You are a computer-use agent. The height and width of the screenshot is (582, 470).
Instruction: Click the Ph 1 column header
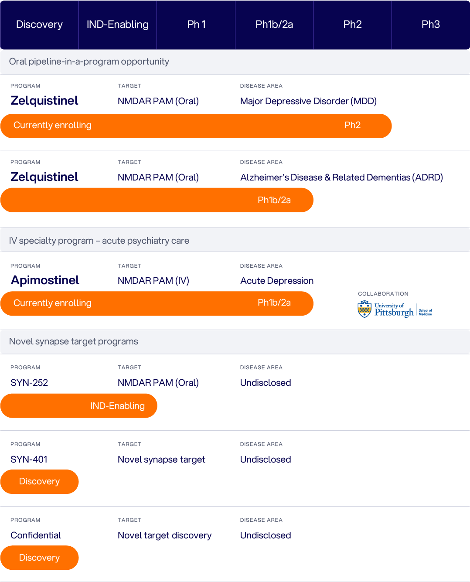[196, 24]
